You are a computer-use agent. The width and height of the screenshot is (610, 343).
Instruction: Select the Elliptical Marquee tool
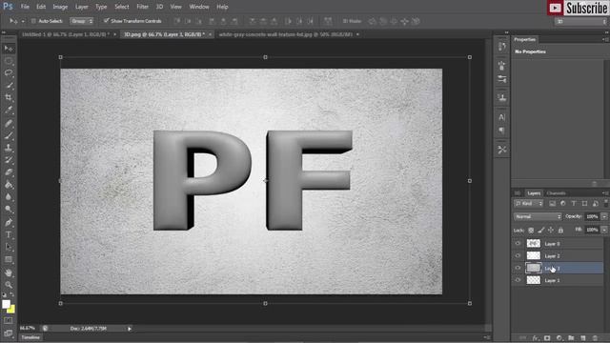click(9, 61)
